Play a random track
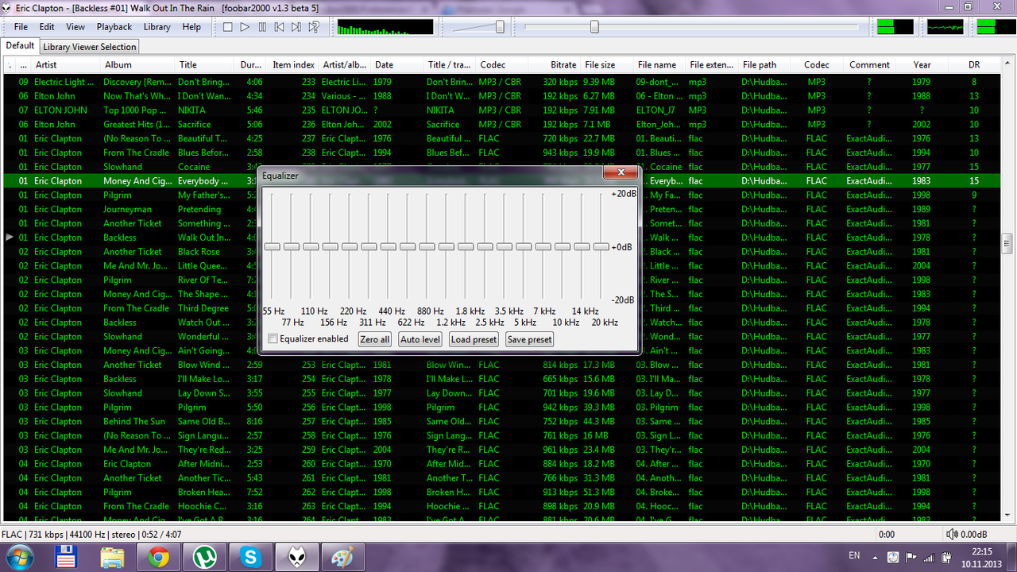Image resolution: width=1017 pixels, height=572 pixels. [x=314, y=27]
